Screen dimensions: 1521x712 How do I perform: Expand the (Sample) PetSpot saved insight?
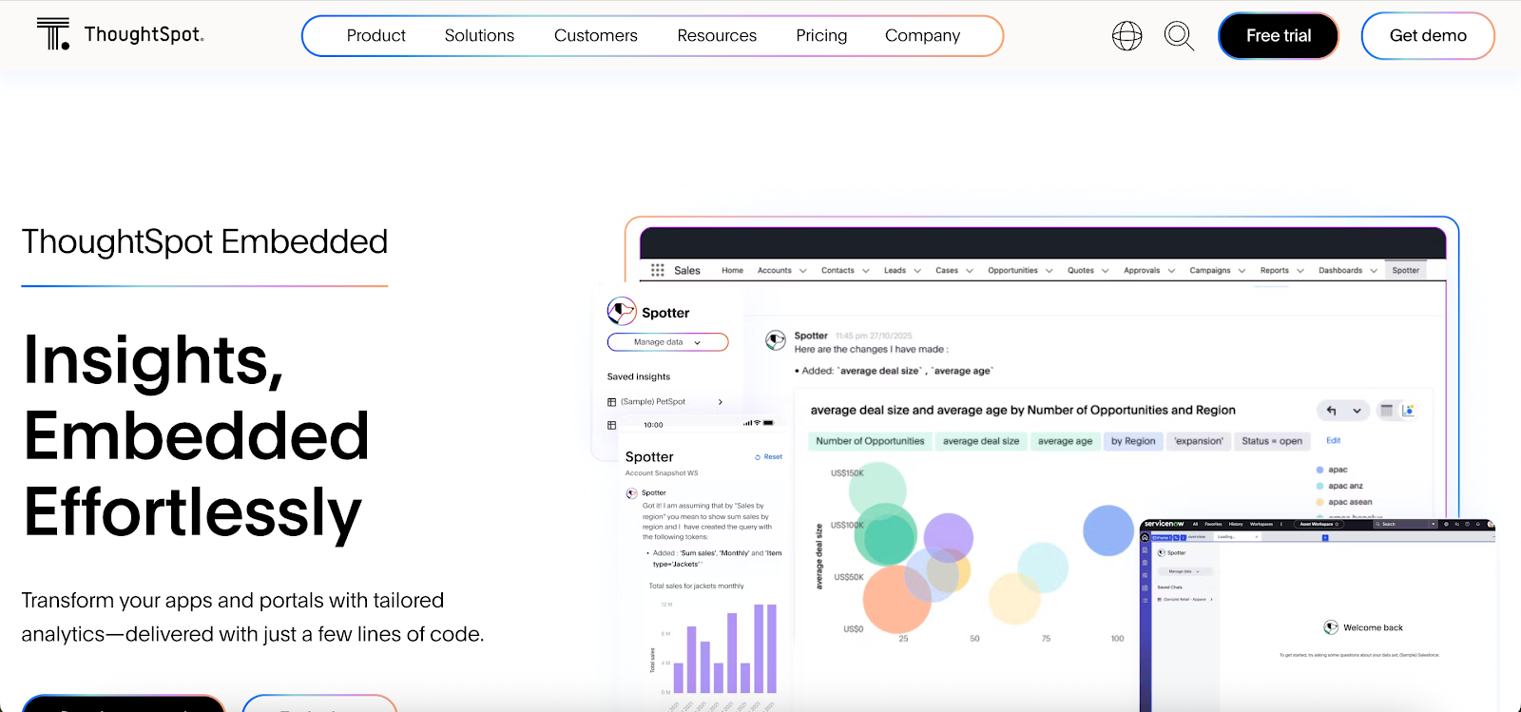pyautogui.click(x=721, y=402)
